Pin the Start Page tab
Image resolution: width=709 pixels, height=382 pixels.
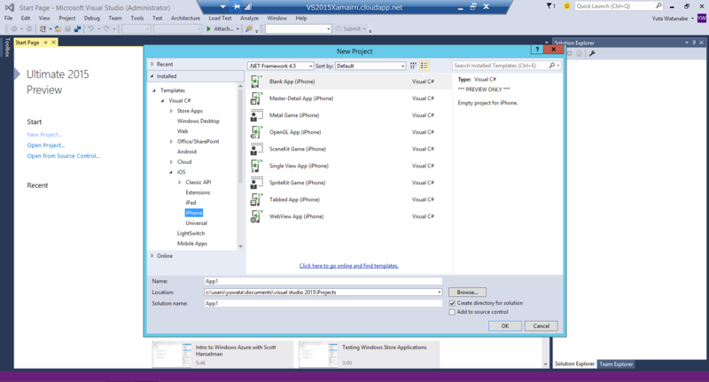46,42
